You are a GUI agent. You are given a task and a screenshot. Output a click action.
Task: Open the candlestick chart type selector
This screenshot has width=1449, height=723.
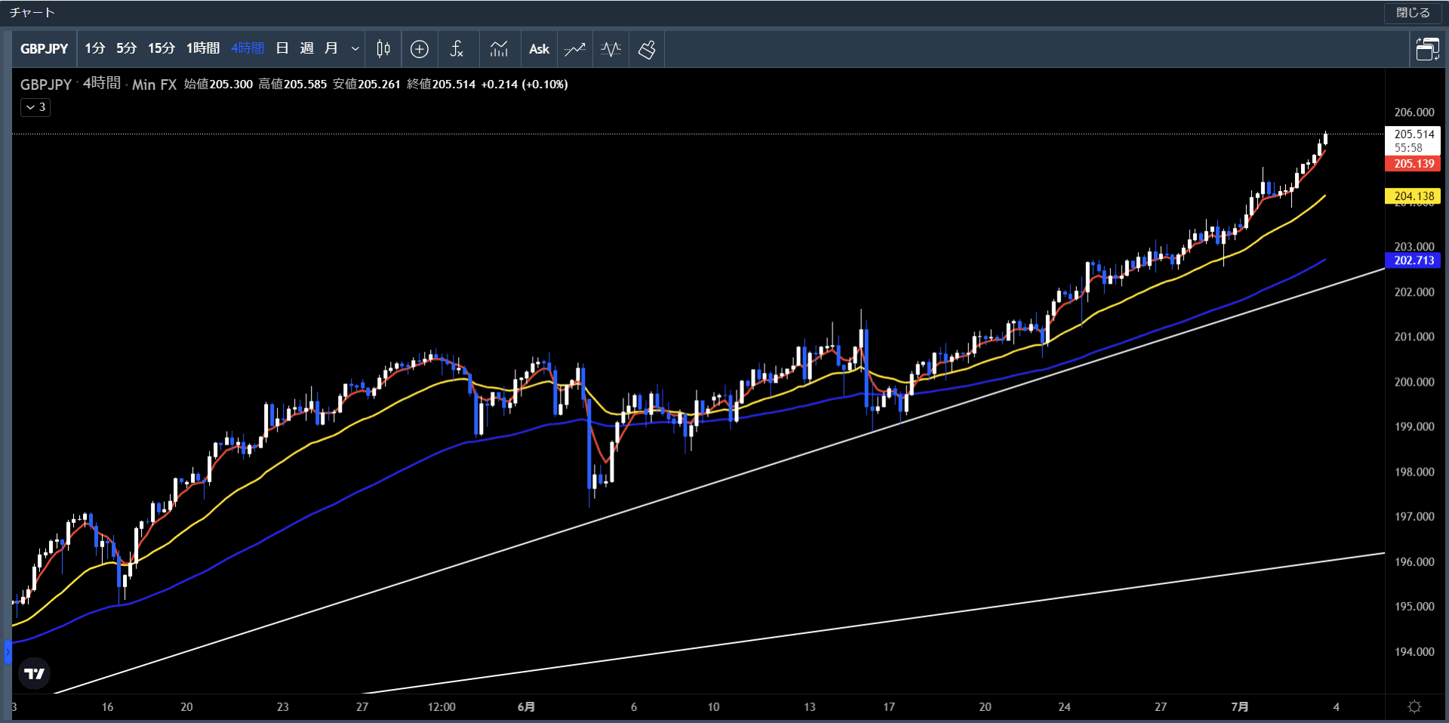tap(383, 49)
